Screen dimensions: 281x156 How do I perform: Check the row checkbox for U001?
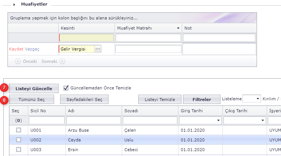tap(18, 130)
